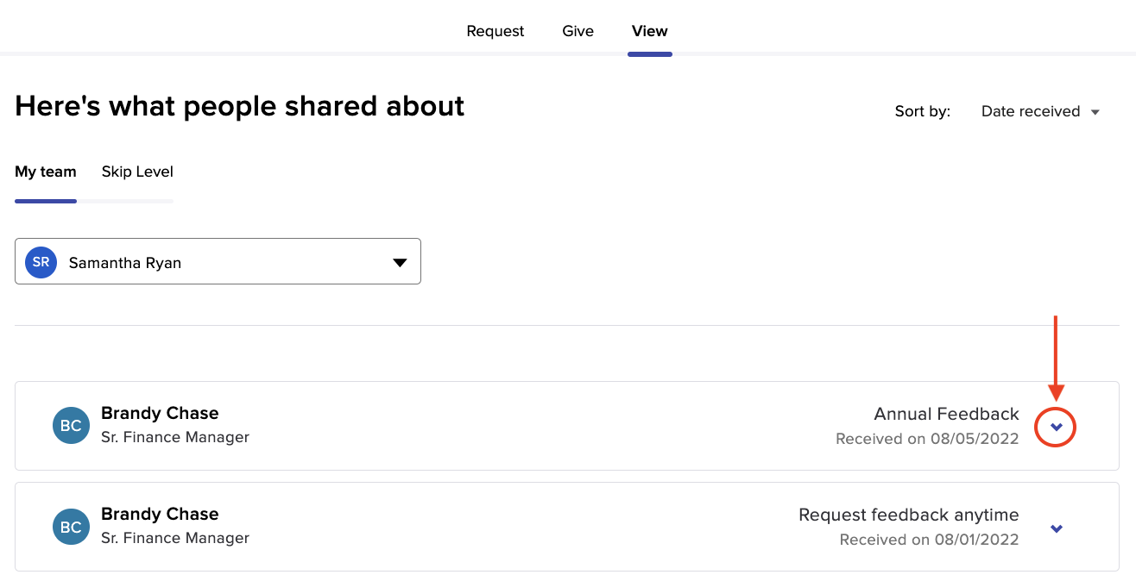This screenshot has width=1136, height=581.
Task: Open the Samantha Ryan employee dropdown
Action: coord(218,261)
